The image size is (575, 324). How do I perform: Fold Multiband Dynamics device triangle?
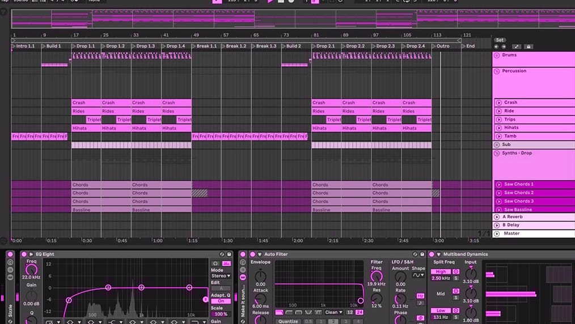click(x=438, y=254)
